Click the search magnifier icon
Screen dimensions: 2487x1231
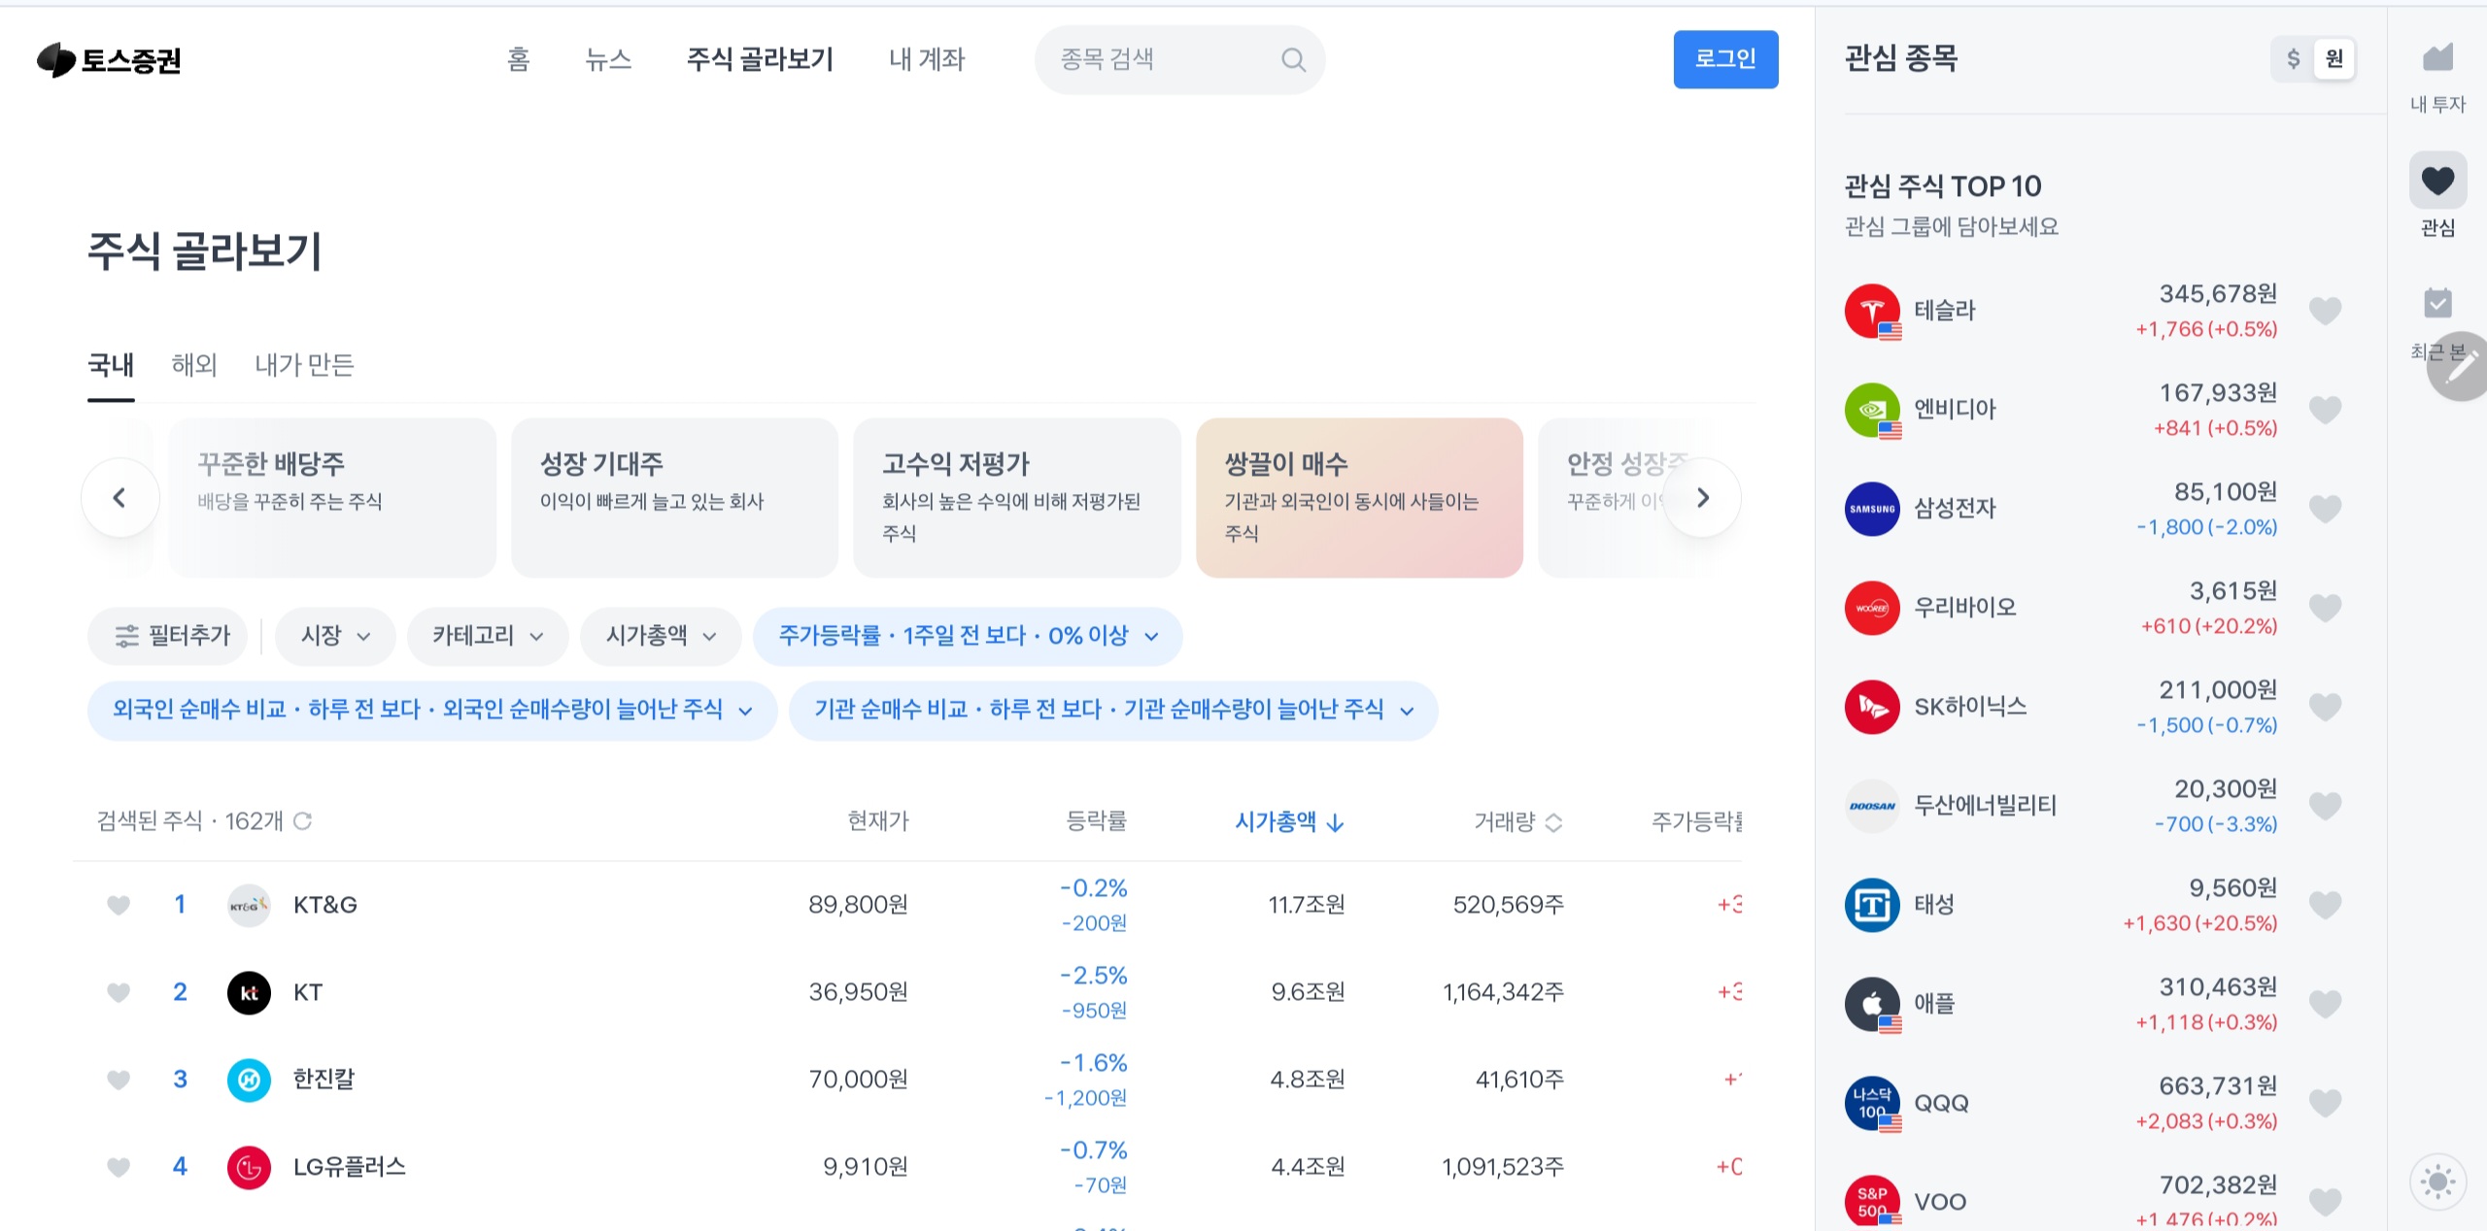1293,60
